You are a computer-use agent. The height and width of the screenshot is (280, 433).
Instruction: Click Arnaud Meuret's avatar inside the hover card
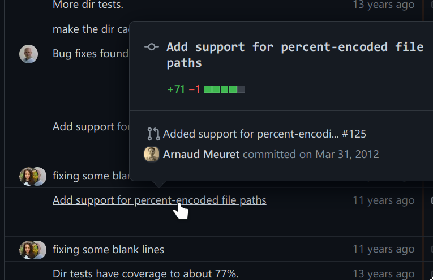click(152, 154)
